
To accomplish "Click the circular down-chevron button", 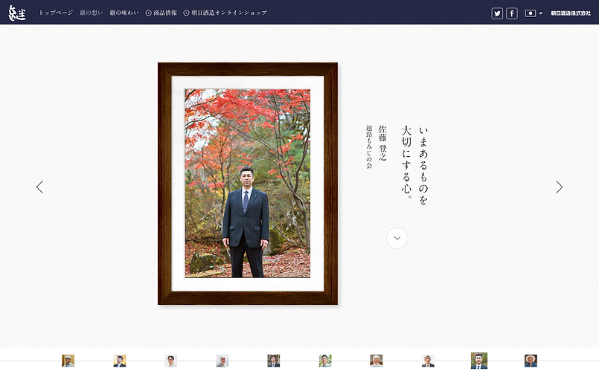I will (397, 238).
